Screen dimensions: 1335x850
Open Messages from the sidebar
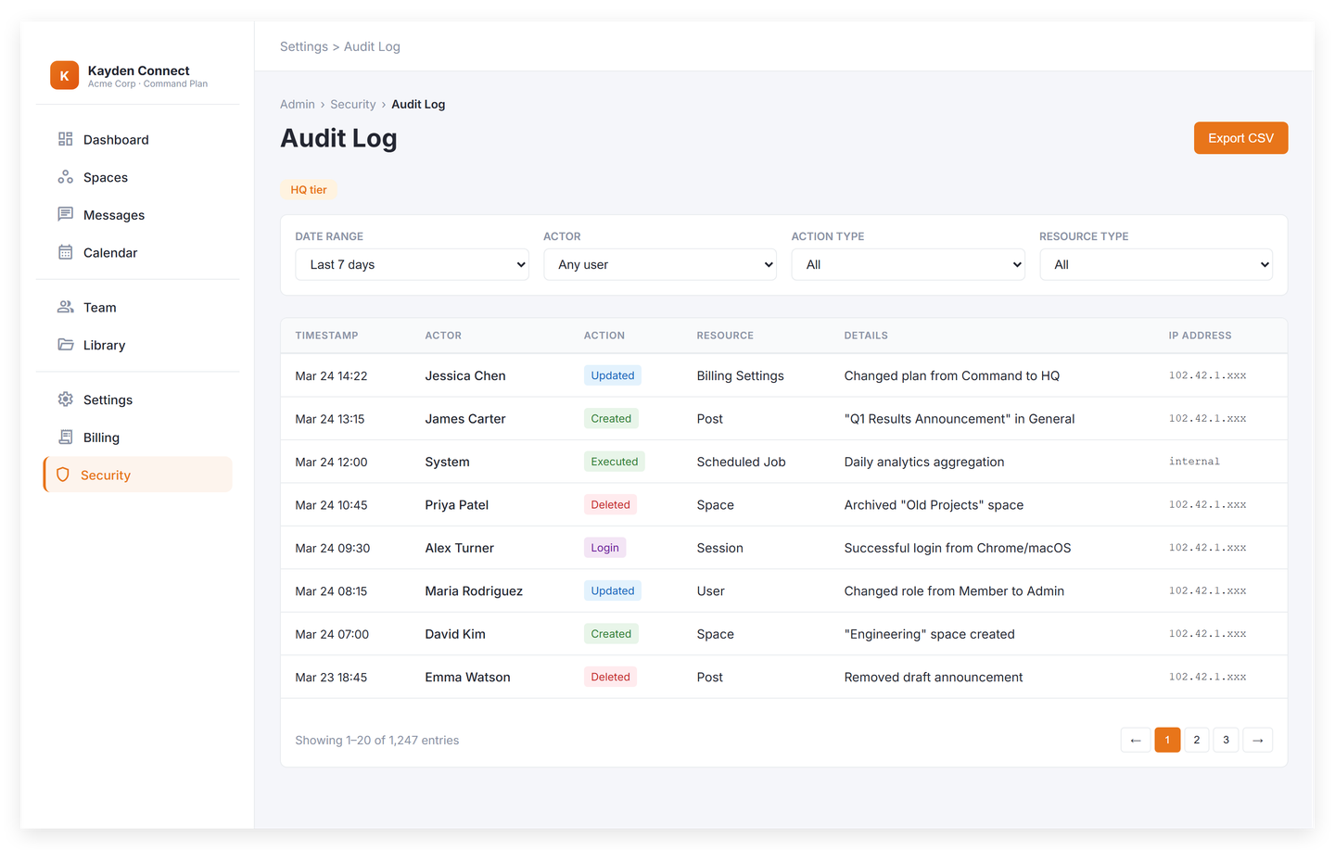coord(137,215)
